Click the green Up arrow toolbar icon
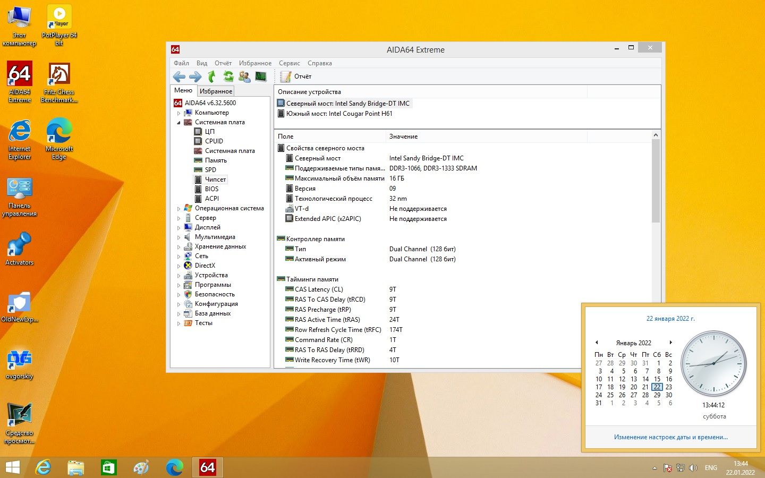Image resolution: width=765 pixels, height=478 pixels. point(211,76)
